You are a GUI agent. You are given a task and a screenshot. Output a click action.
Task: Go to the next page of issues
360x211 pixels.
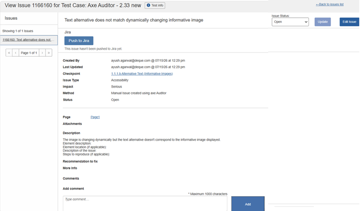coord(42,53)
